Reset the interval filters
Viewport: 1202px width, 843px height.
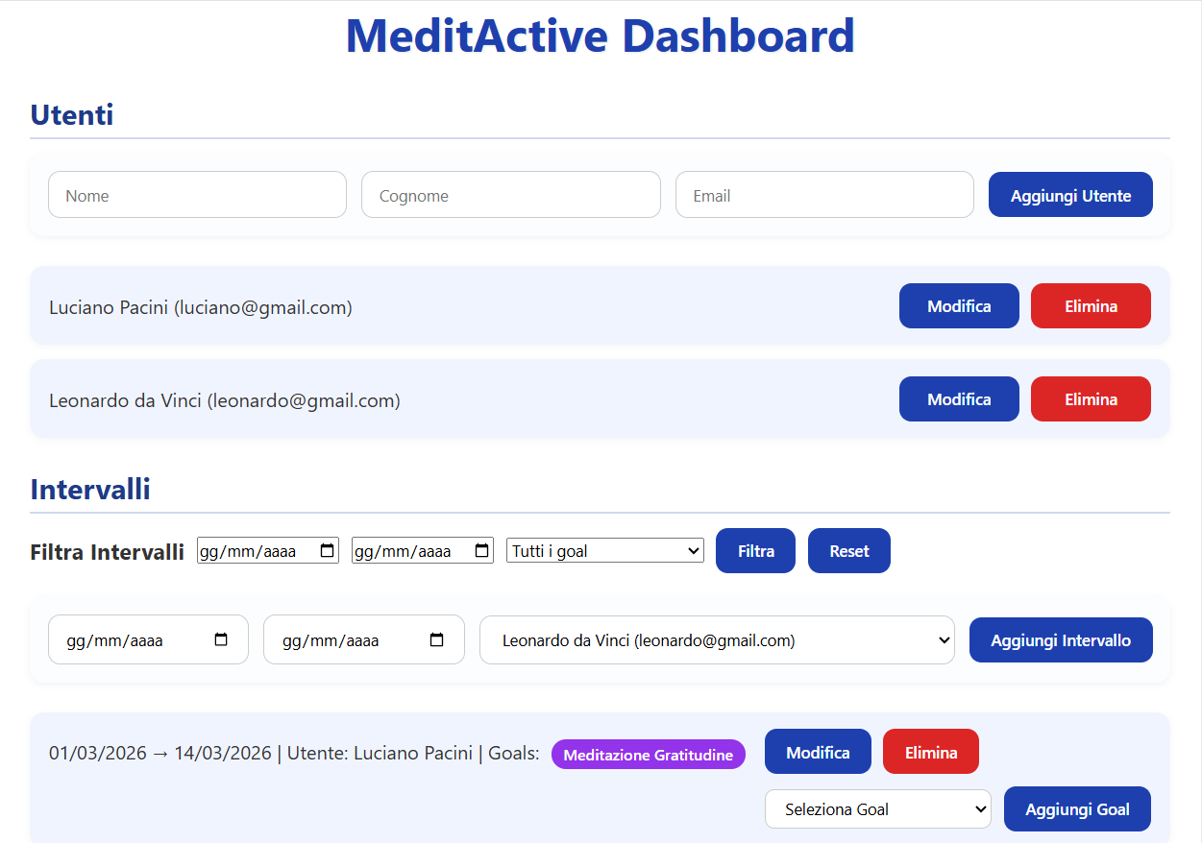point(848,550)
